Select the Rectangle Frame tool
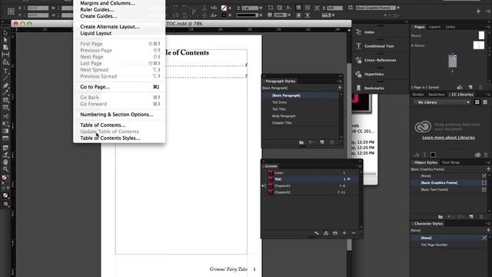This screenshot has height=277, width=492. pyautogui.click(x=5, y=100)
